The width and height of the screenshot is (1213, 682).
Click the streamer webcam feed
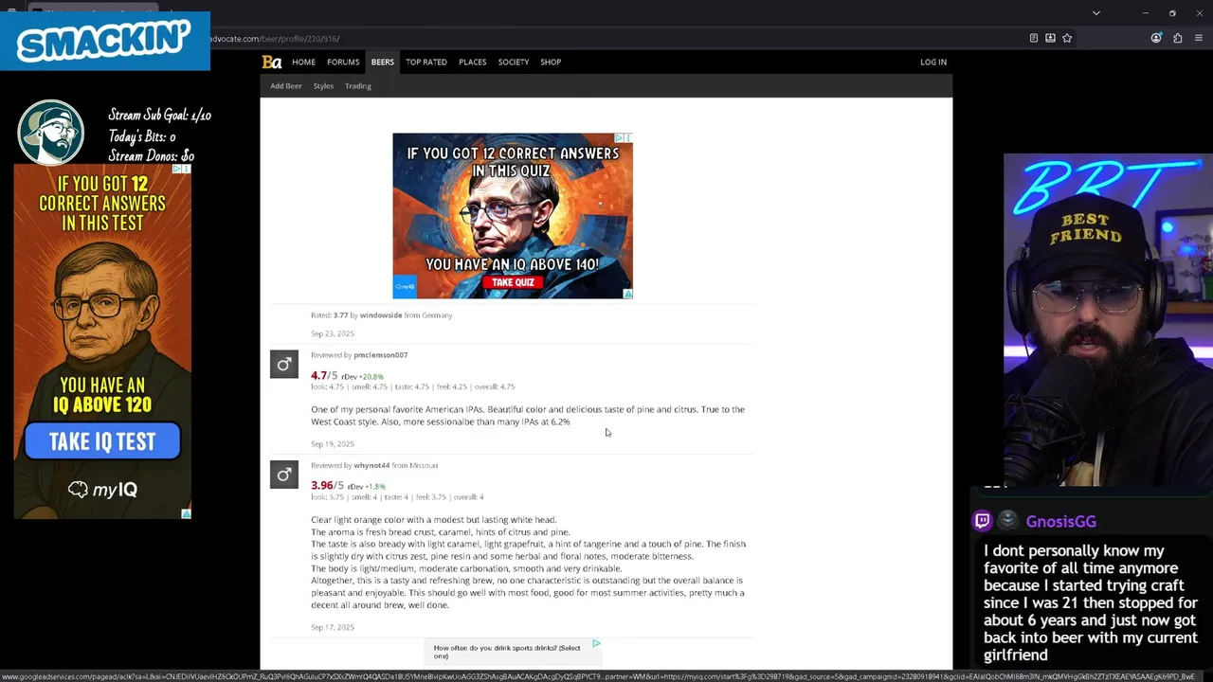[x=1108, y=320]
